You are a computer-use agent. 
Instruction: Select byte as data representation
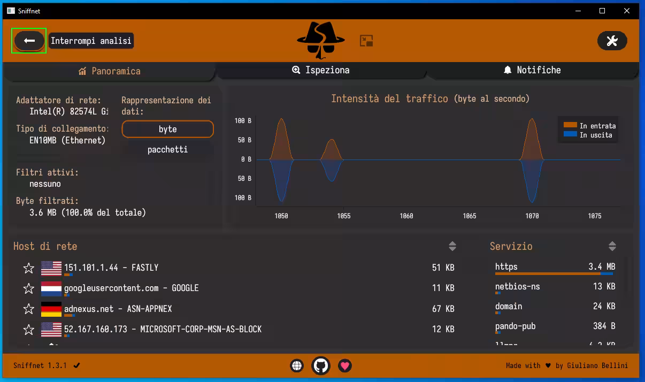coord(167,129)
